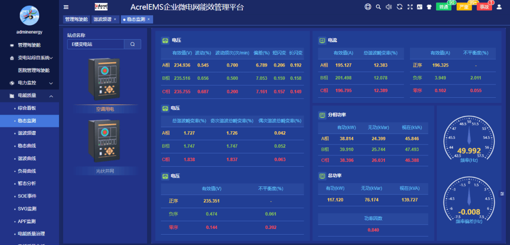Open 暂态分析 sidebar item
510x245 pixels.
(29, 184)
